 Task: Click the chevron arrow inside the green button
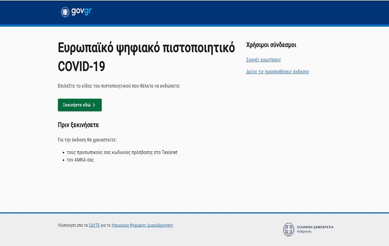[94, 105]
